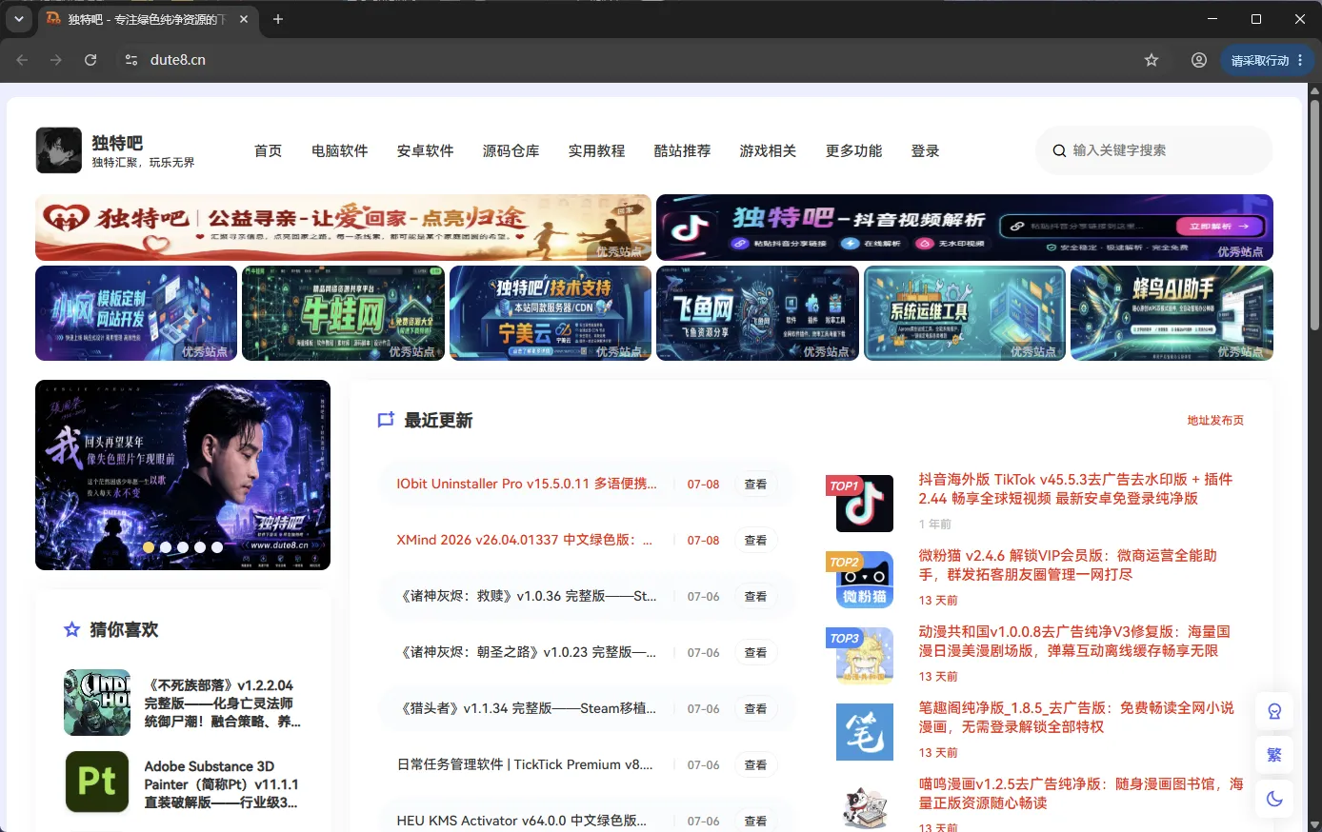The width and height of the screenshot is (1322, 832).
Task: Open the 首页 menu item
Action: (x=269, y=150)
